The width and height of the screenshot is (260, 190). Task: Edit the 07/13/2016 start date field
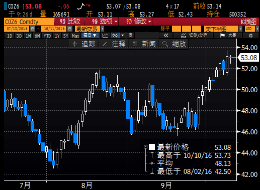17,29
